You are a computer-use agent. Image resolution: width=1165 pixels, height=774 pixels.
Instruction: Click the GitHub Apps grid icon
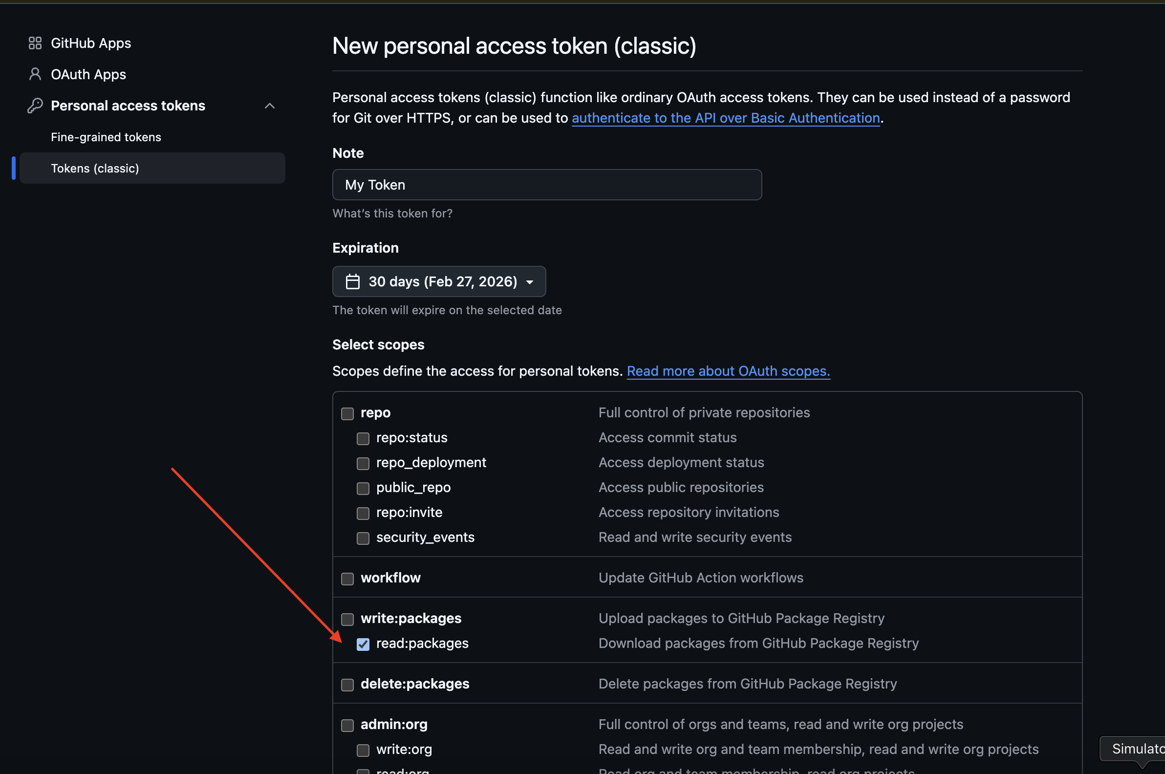coord(35,43)
